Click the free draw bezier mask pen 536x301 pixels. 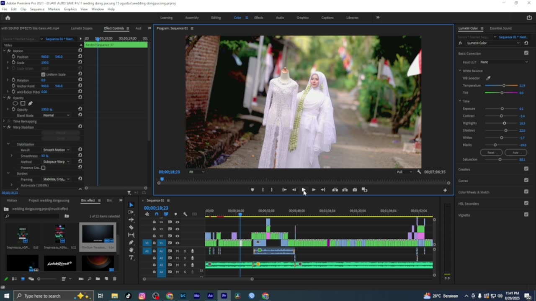pyautogui.click(x=30, y=103)
